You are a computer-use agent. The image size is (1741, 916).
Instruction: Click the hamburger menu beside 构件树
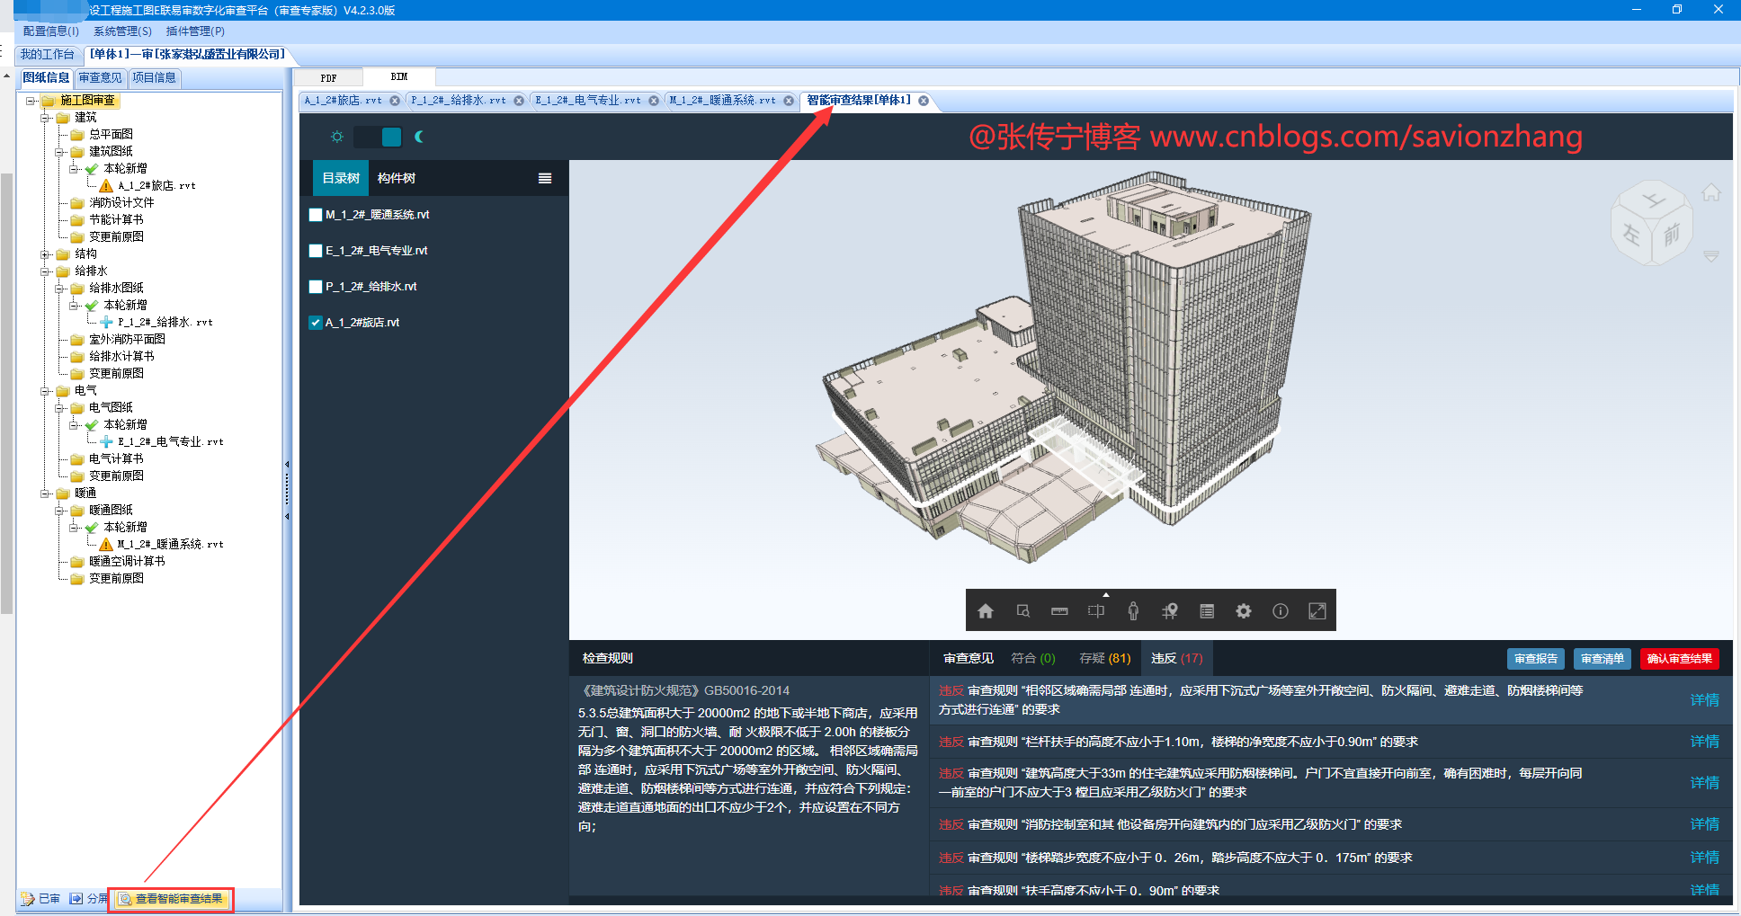[x=545, y=178]
